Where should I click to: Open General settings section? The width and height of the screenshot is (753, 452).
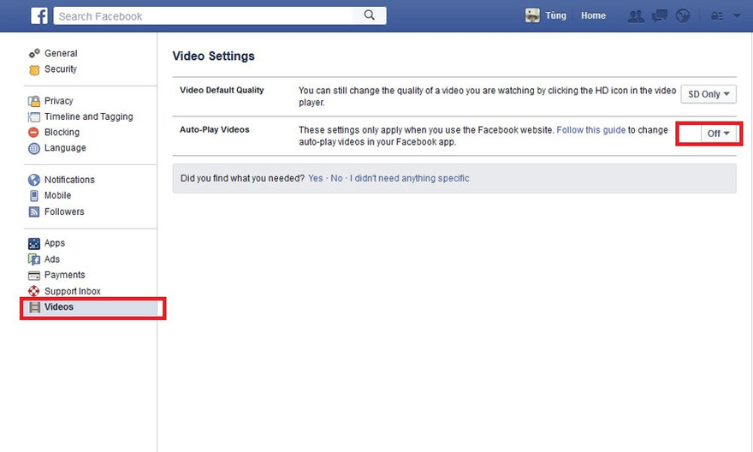61,53
